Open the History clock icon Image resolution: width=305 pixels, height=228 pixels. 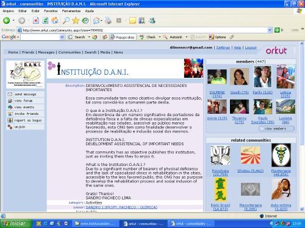(85, 20)
